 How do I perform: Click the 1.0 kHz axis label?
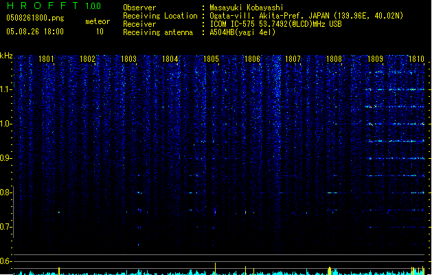(6, 124)
